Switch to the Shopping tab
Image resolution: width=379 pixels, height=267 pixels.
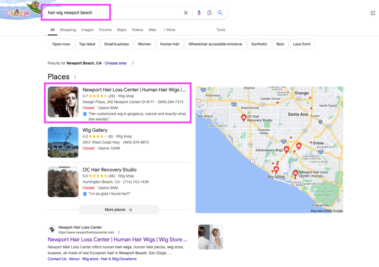pos(68,30)
